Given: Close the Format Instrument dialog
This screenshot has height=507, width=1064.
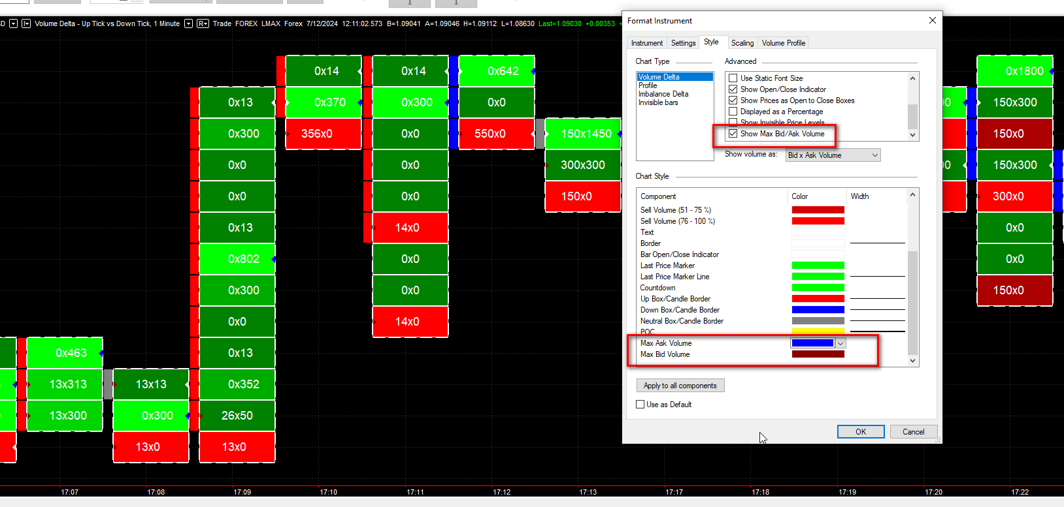Looking at the screenshot, I should click(933, 20).
